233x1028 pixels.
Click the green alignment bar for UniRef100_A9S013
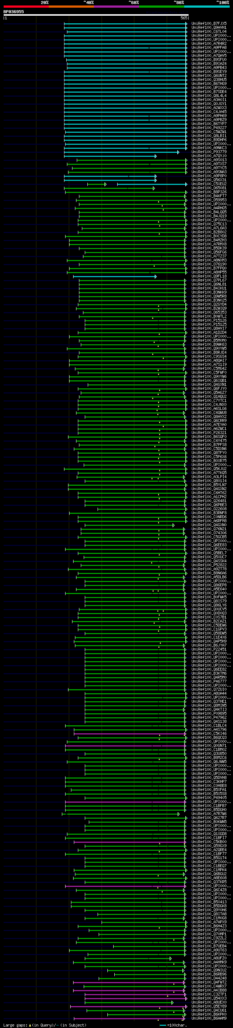(x=132, y=160)
